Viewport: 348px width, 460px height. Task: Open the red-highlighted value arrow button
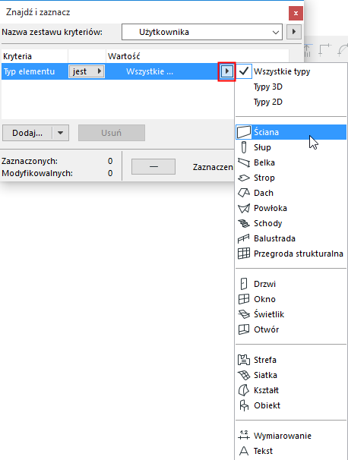(226, 71)
